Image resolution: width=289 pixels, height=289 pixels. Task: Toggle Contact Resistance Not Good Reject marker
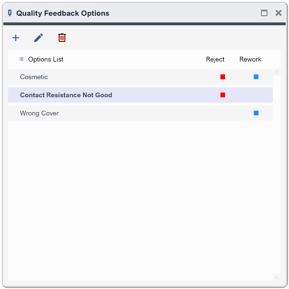click(x=223, y=95)
